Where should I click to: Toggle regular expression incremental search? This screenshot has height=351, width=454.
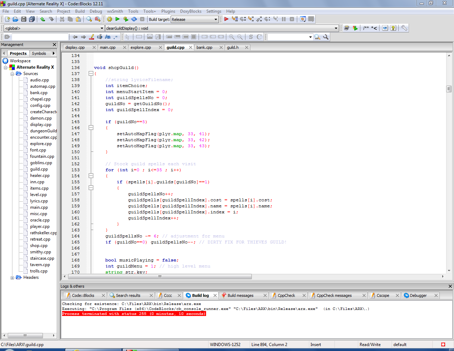[116, 37]
